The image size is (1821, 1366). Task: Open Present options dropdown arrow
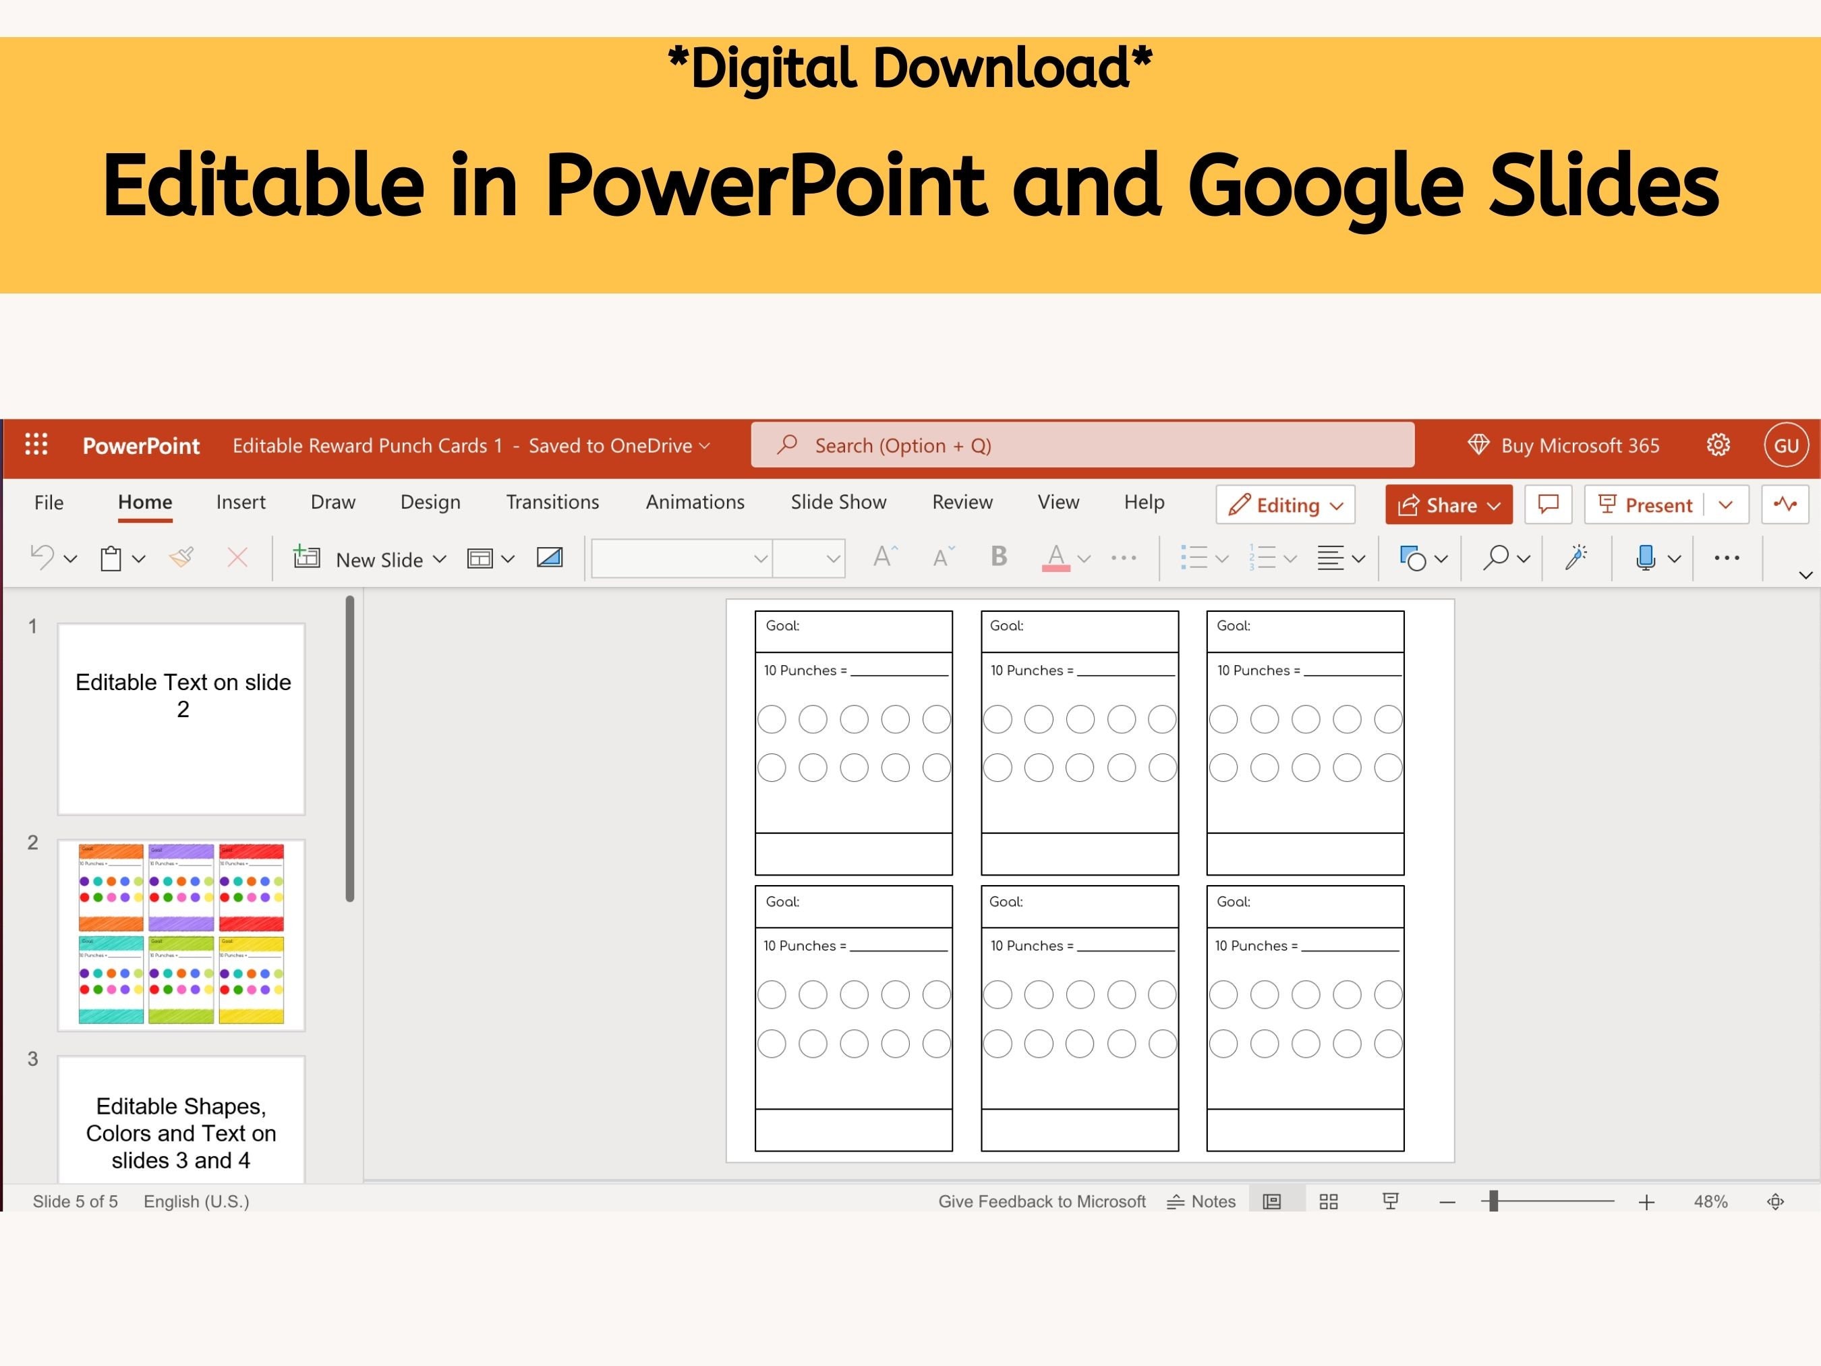pos(1727,504)
